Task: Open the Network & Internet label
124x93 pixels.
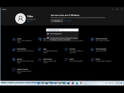Action: pyautogui.click(x=101, y=39)
